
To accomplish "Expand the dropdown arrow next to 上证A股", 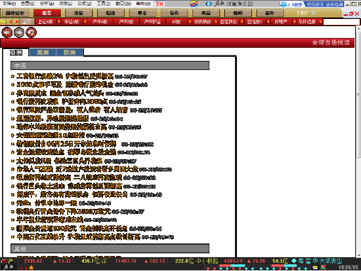I will [x=58, y=22].
